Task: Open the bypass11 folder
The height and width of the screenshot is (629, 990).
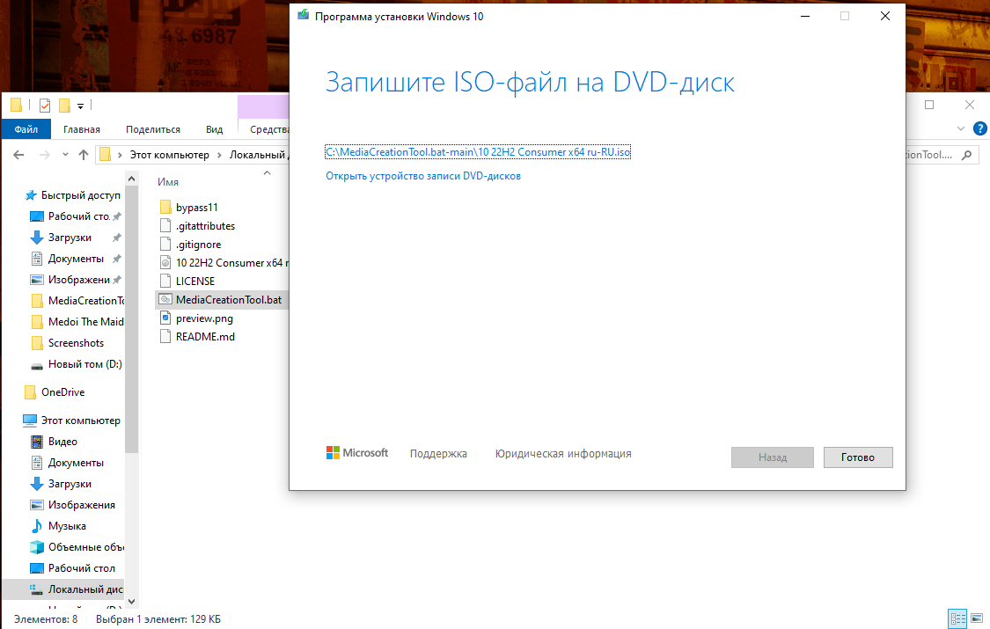Action: click(196, 208)
